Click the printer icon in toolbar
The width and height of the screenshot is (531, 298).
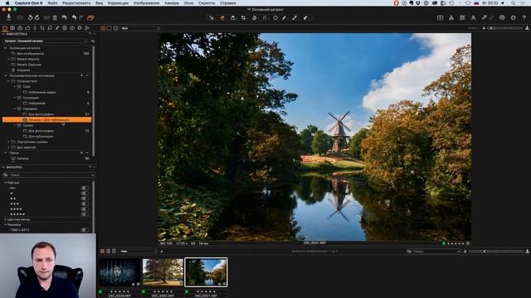tap(502, 17)
